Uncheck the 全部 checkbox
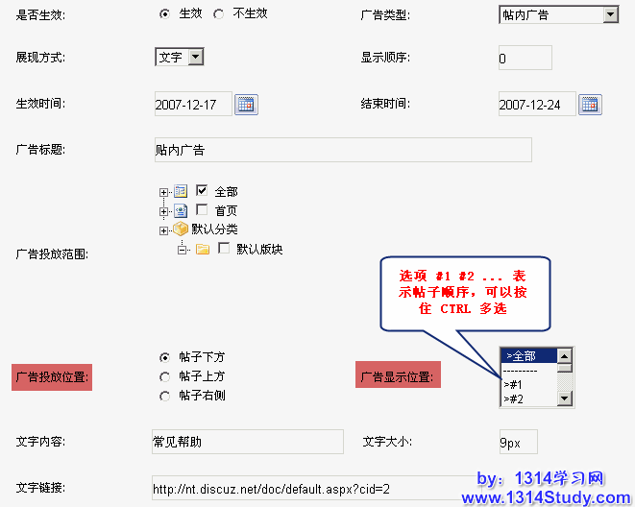 click(202, 192)
